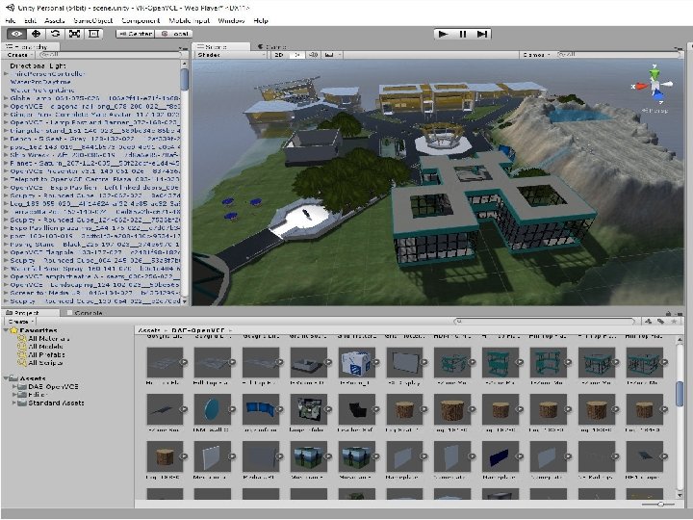
Task: Select the black leather sofa asset thumbnail
Action: [356, 409]
